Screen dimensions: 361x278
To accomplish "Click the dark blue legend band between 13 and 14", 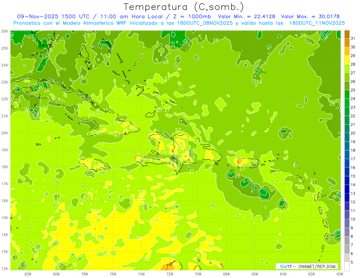I will coord(347,189).
